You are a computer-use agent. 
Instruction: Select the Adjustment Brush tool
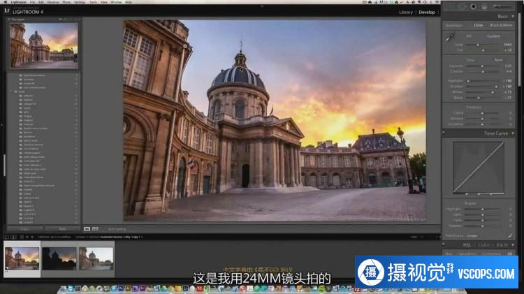(x=503, y=6)
